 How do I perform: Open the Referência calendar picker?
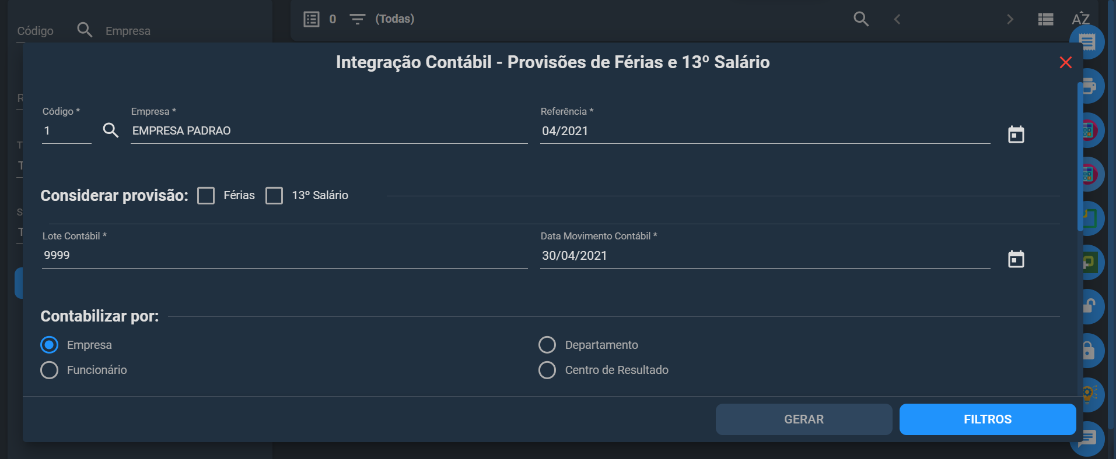tap(1016, 135)
